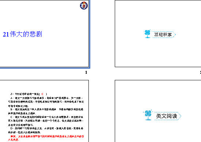Click option C paragraph on slide 3

click(x=46, y=121)
